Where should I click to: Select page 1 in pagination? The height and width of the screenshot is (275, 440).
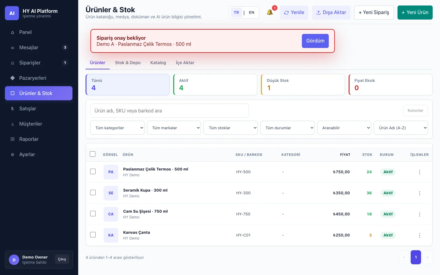coord(416,257)
